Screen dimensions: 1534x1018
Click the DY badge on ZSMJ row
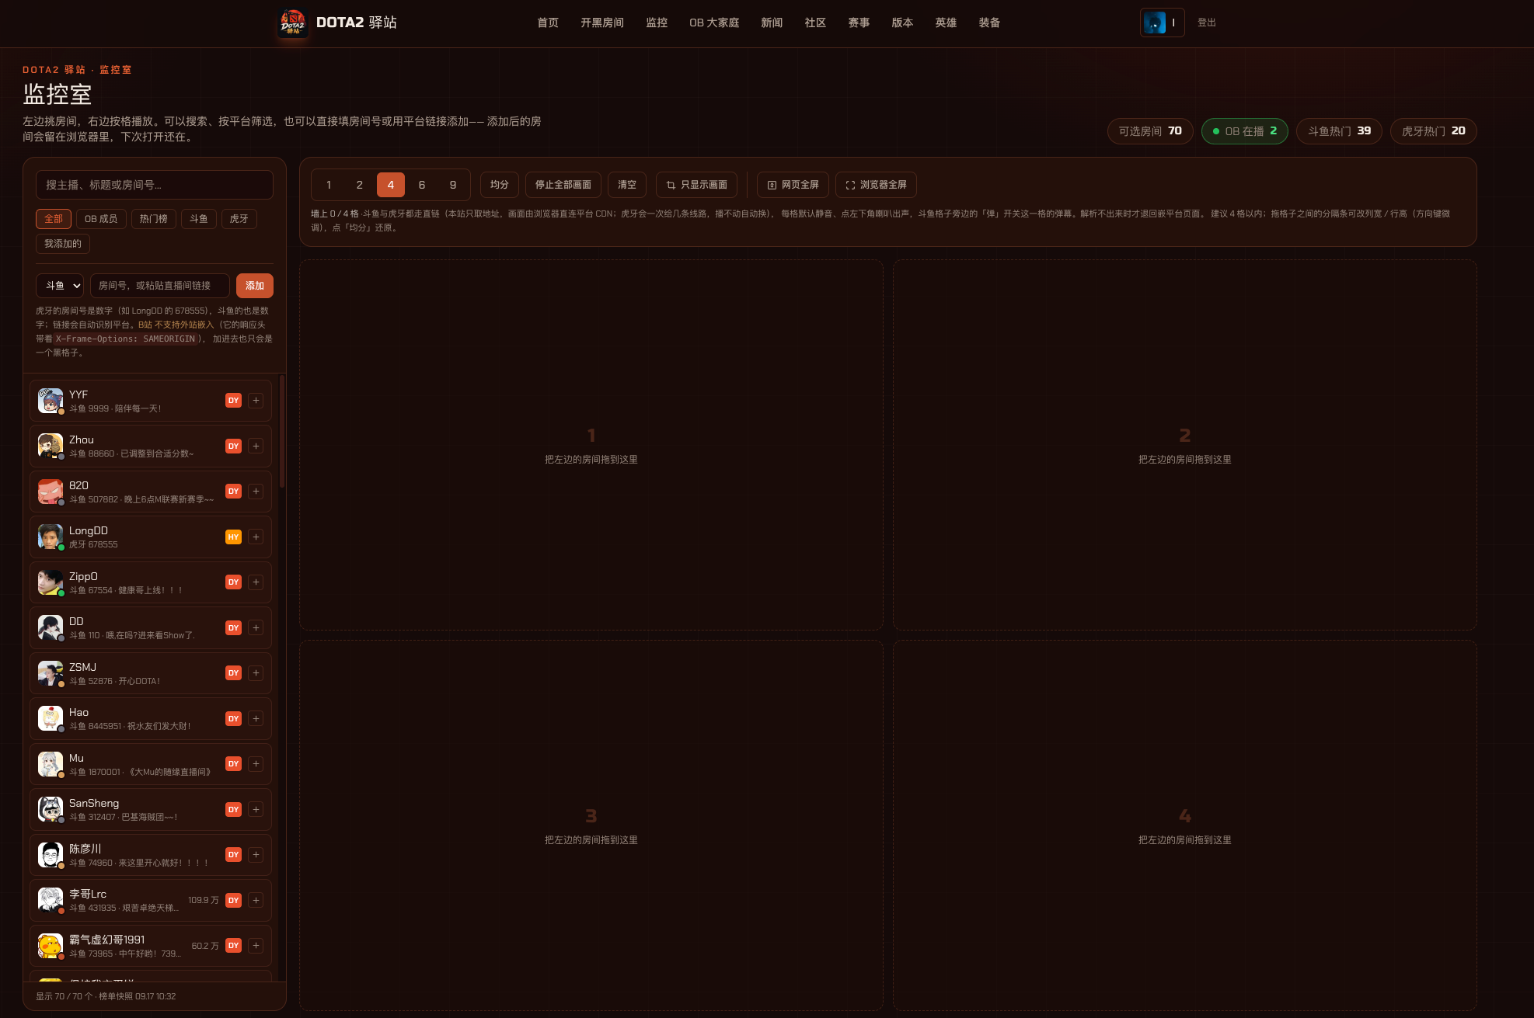(233, 673)
